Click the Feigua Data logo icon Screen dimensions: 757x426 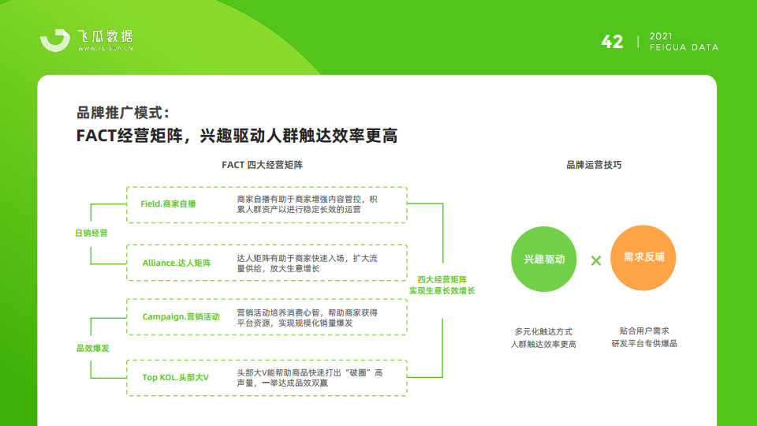[55, 40]
